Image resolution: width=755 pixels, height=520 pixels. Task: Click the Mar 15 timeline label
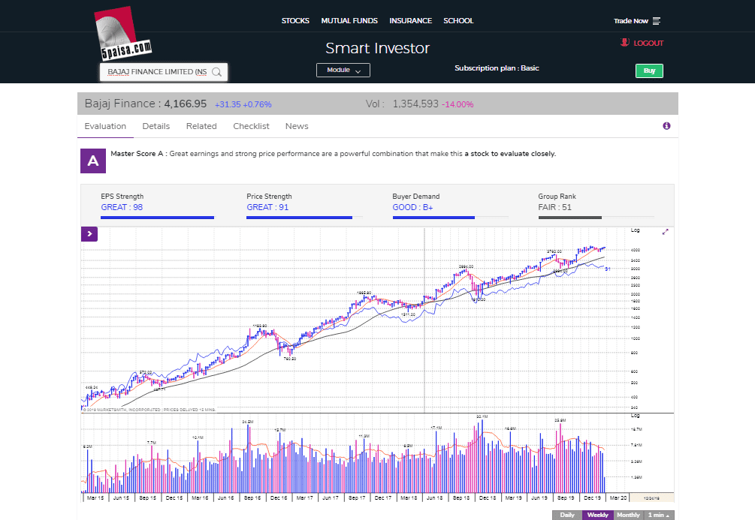point(95,498)
